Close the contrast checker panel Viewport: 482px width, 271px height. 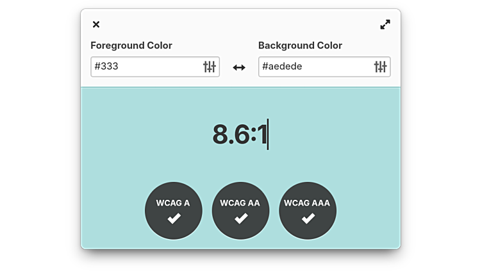click(x=96, y=24)
